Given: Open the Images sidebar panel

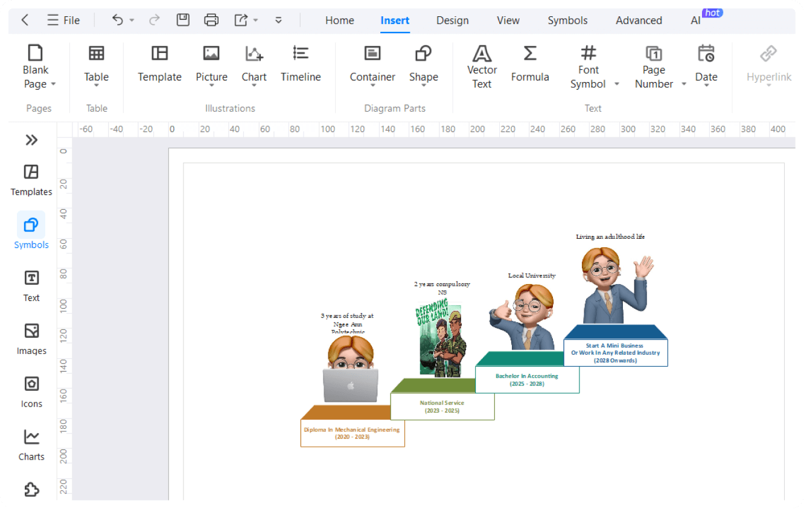Looking at the screenshot, I should (x=31, y=339).
